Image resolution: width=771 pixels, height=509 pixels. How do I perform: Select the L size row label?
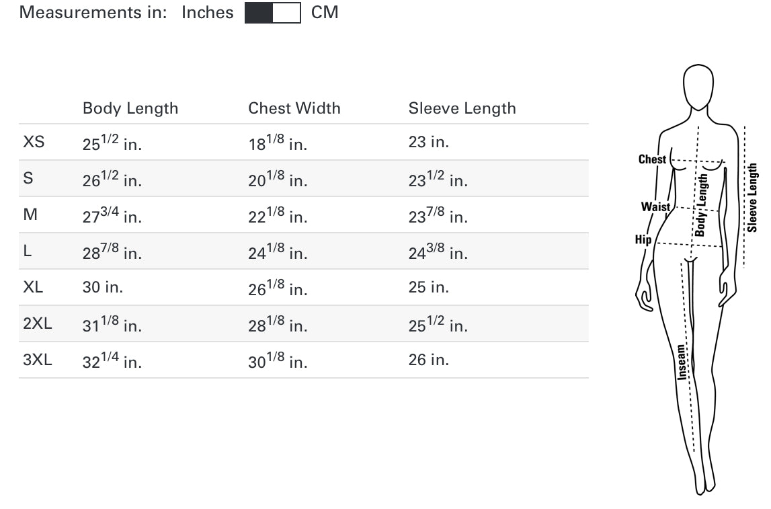(x=28, y=251)
